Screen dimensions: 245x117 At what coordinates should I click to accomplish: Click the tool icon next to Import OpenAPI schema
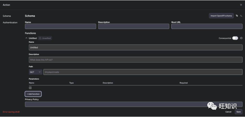237,16
